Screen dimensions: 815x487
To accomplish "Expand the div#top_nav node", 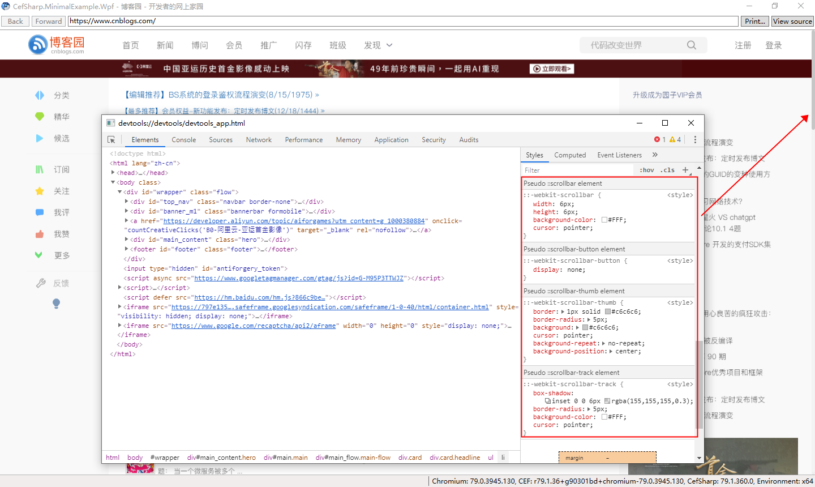I will click(x=126, y=202).
